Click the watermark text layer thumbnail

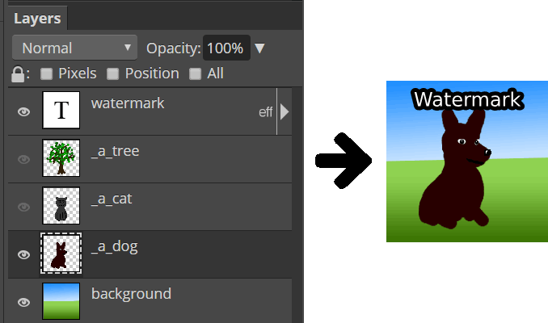[x=61, y=111]
